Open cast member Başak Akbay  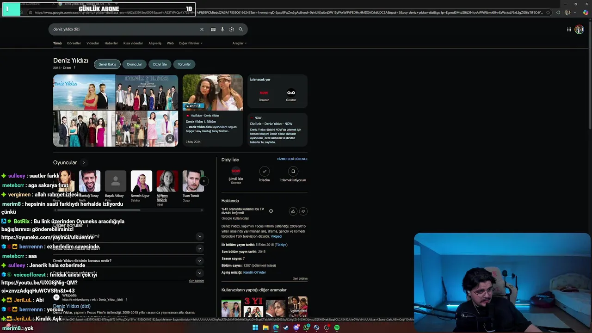click(115, 186)
